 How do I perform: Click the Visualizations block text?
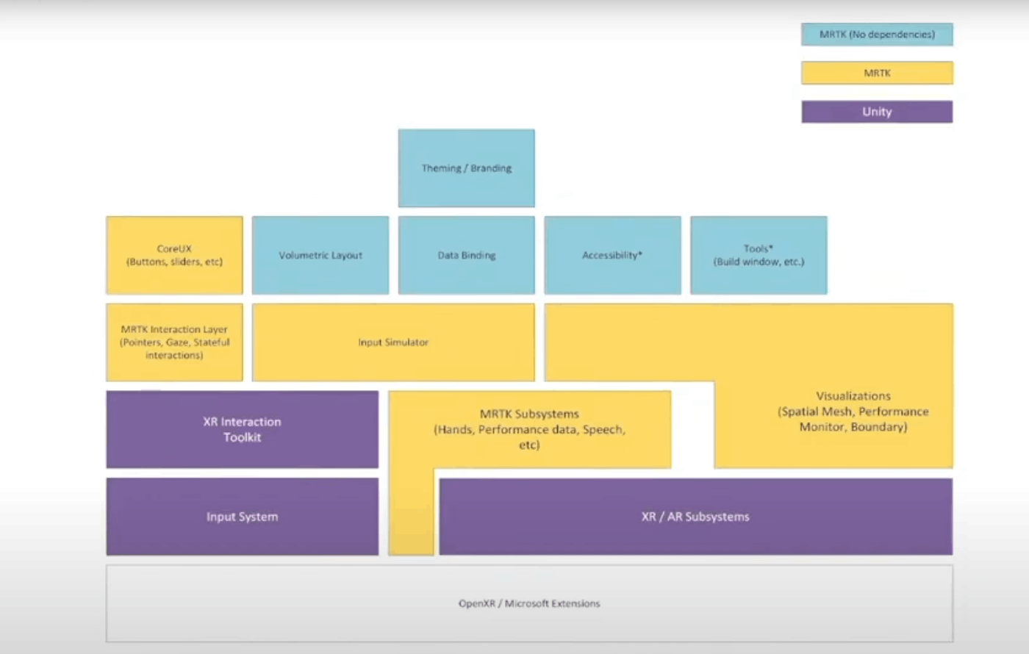853,412
